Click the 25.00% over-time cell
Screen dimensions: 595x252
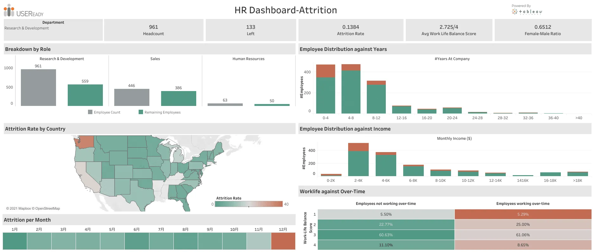[x=523, y=224]
